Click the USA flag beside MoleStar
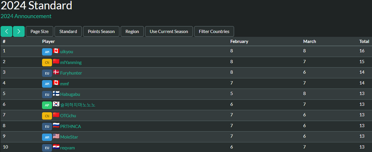372x152 pixels. (x=56, y=136)
